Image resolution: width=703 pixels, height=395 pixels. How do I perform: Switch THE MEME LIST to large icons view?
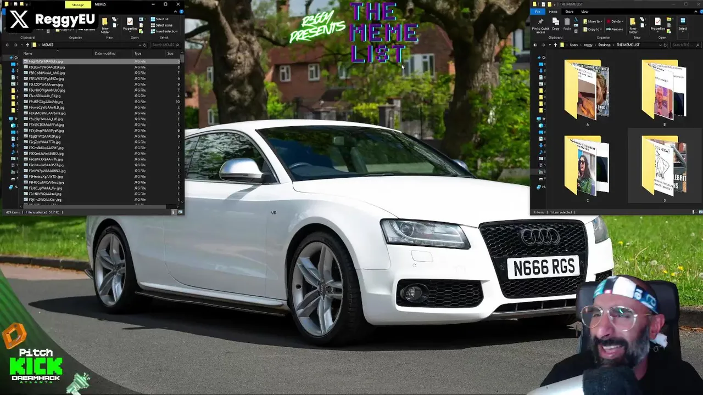coord(700,212)
